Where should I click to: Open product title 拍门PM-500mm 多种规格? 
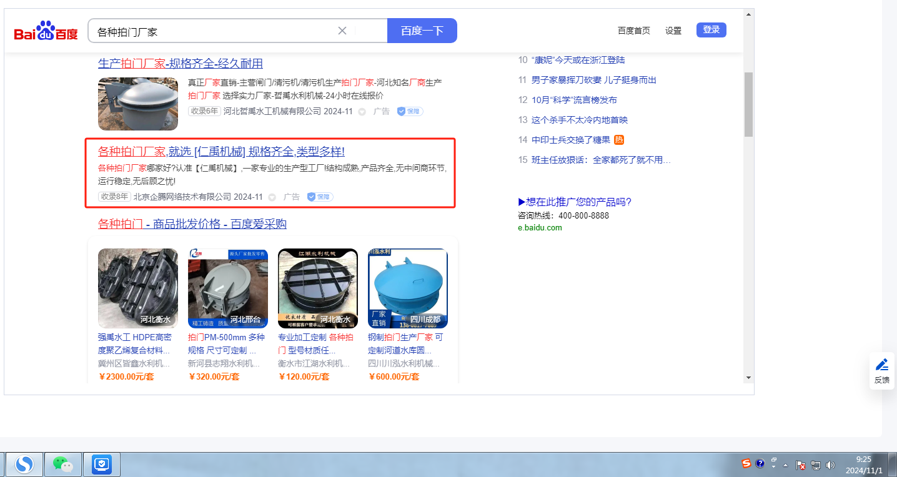pyautogui.click(x=227, y=344)
